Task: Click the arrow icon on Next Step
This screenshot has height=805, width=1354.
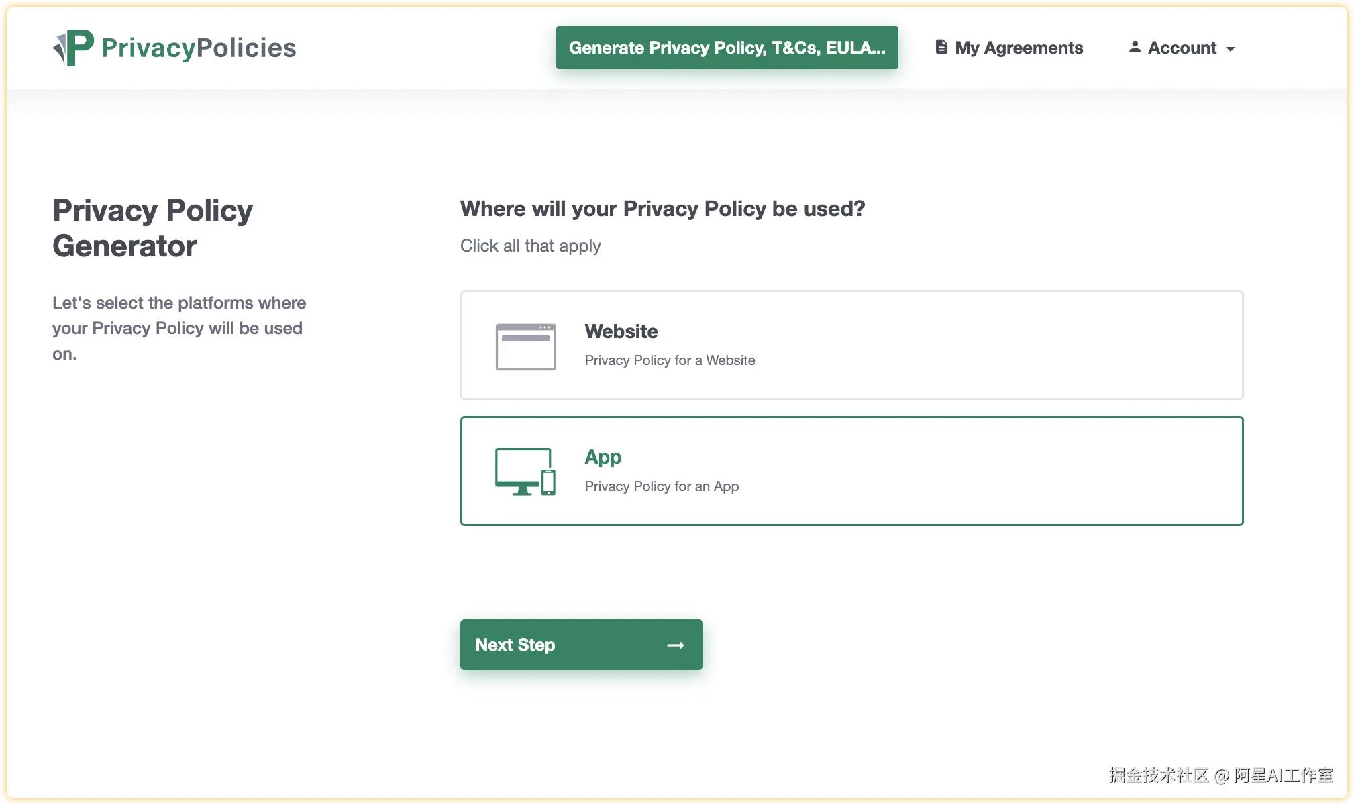Action: pyautogui.click(x=675, y=645)
